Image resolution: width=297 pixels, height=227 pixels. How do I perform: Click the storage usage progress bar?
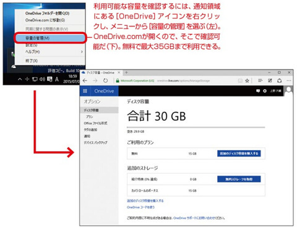coord(196,127)
